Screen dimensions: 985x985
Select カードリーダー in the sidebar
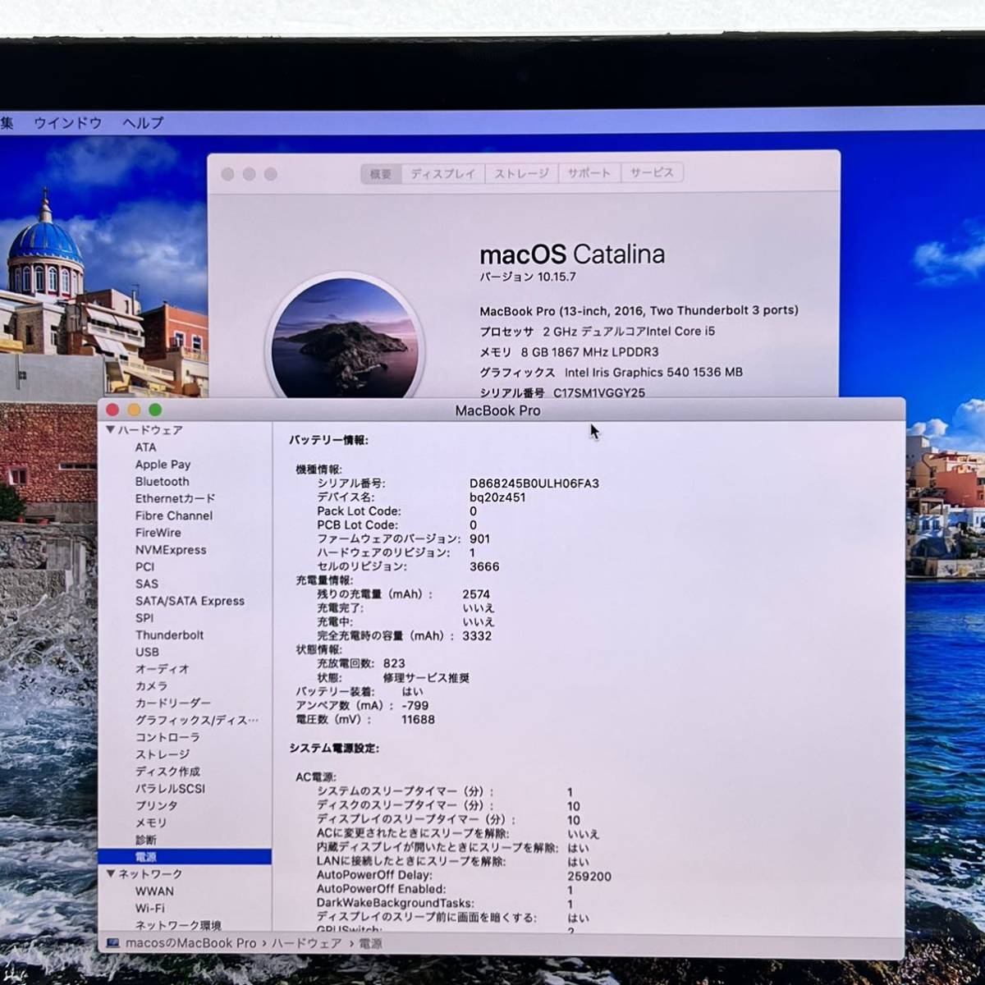pos(172,703)
